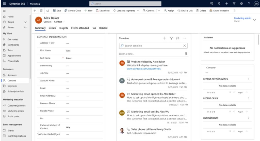Open record in new window icon
The height and width of the screenshot is (141, 260).
click(x=48, y=11)
